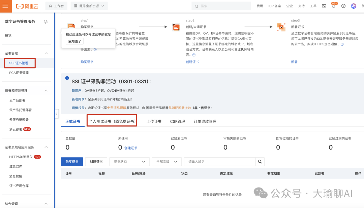Click the step2 create certificate icon
The height and width of the screenshot is (208, 364).
coord(176,27)
